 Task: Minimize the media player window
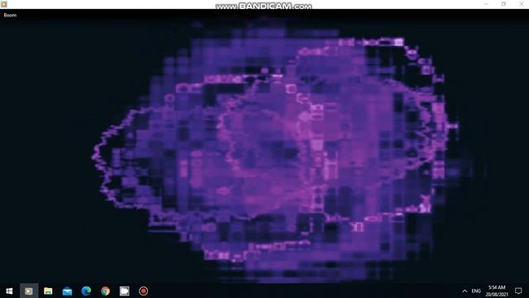[486, 4]
